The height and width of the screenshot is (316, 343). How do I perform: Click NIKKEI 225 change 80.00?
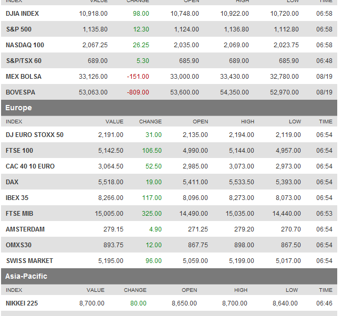pyautogui.click(x=138, y=303)
